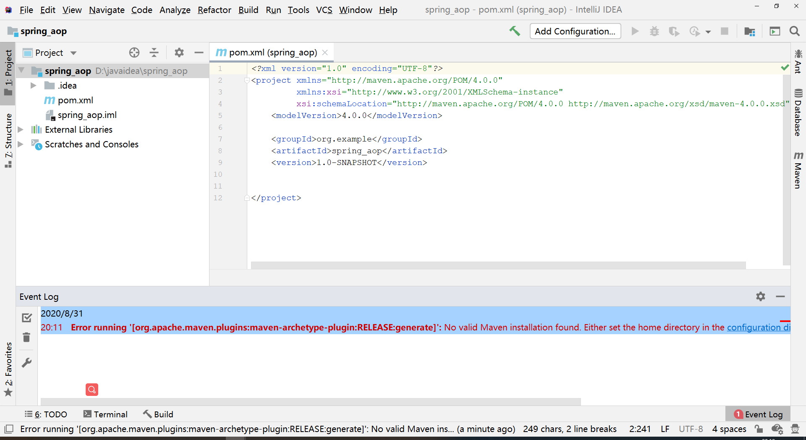Open the UTF-8 encoding selector
The height and width of the screenshot is (440, 806).
[691, 429]
